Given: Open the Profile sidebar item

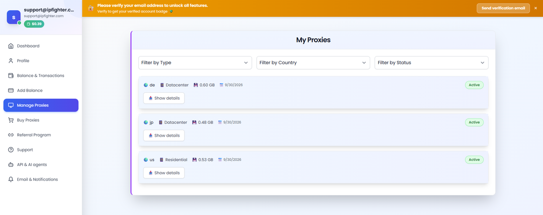Looking at the screenshot, I should pyautogui.click(x=41, y=61).
